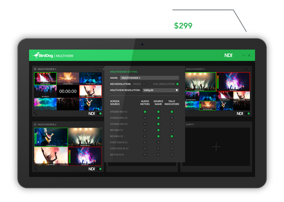Open the layout menu icon in Multiviewer 1
The image size is (284, 202).
coord(100,69)
